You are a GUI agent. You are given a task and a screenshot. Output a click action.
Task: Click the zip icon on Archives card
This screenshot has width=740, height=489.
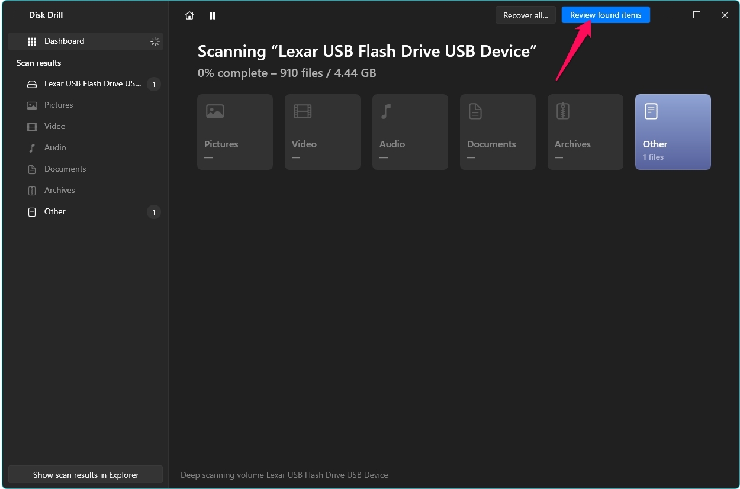coord(563,111)
